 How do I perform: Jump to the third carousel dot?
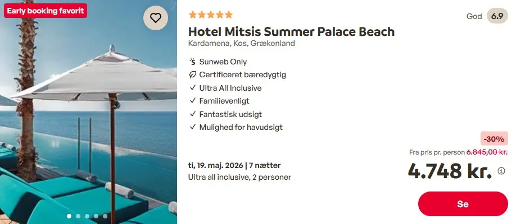coord(87,216)
